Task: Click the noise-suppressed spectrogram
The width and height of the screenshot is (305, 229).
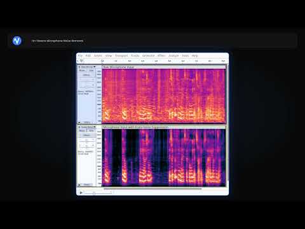Action: (163, 158)
